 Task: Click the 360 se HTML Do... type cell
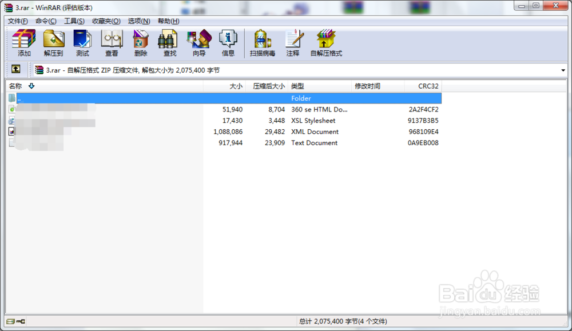tap(319, 109)
